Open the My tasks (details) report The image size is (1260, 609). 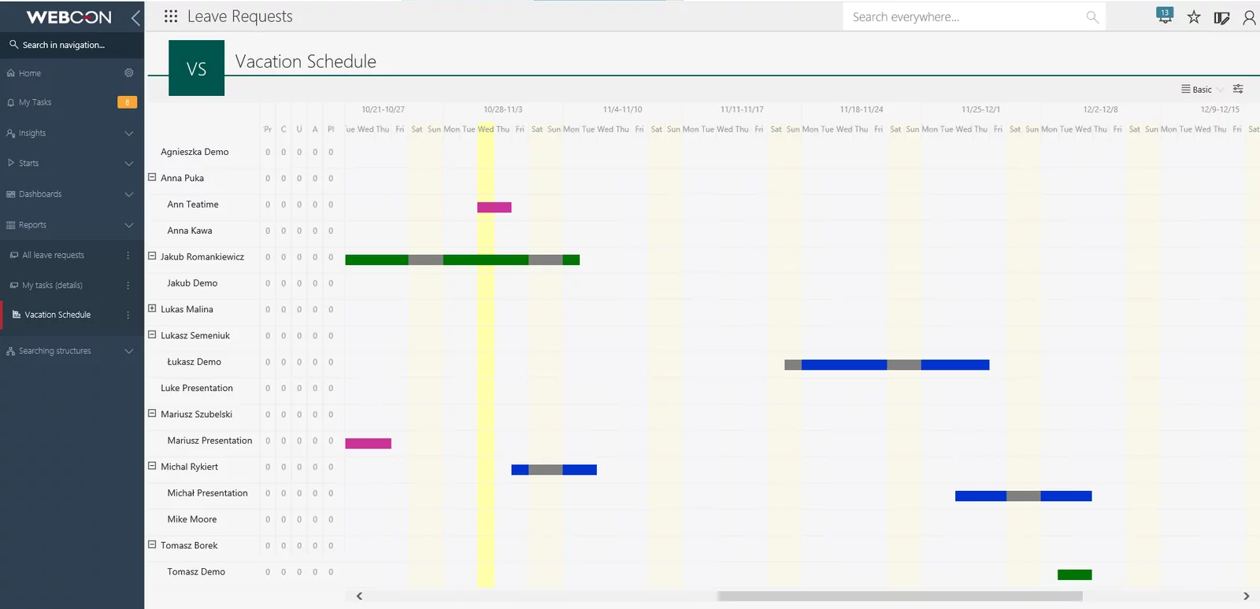click(x=52, y=285)
